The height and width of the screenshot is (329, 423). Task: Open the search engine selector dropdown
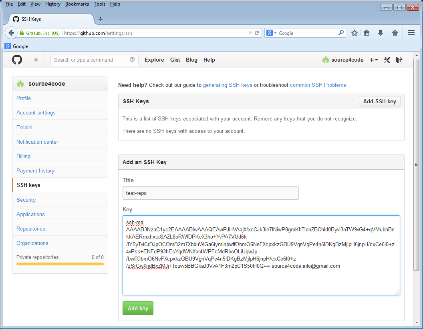click(272, 33)
